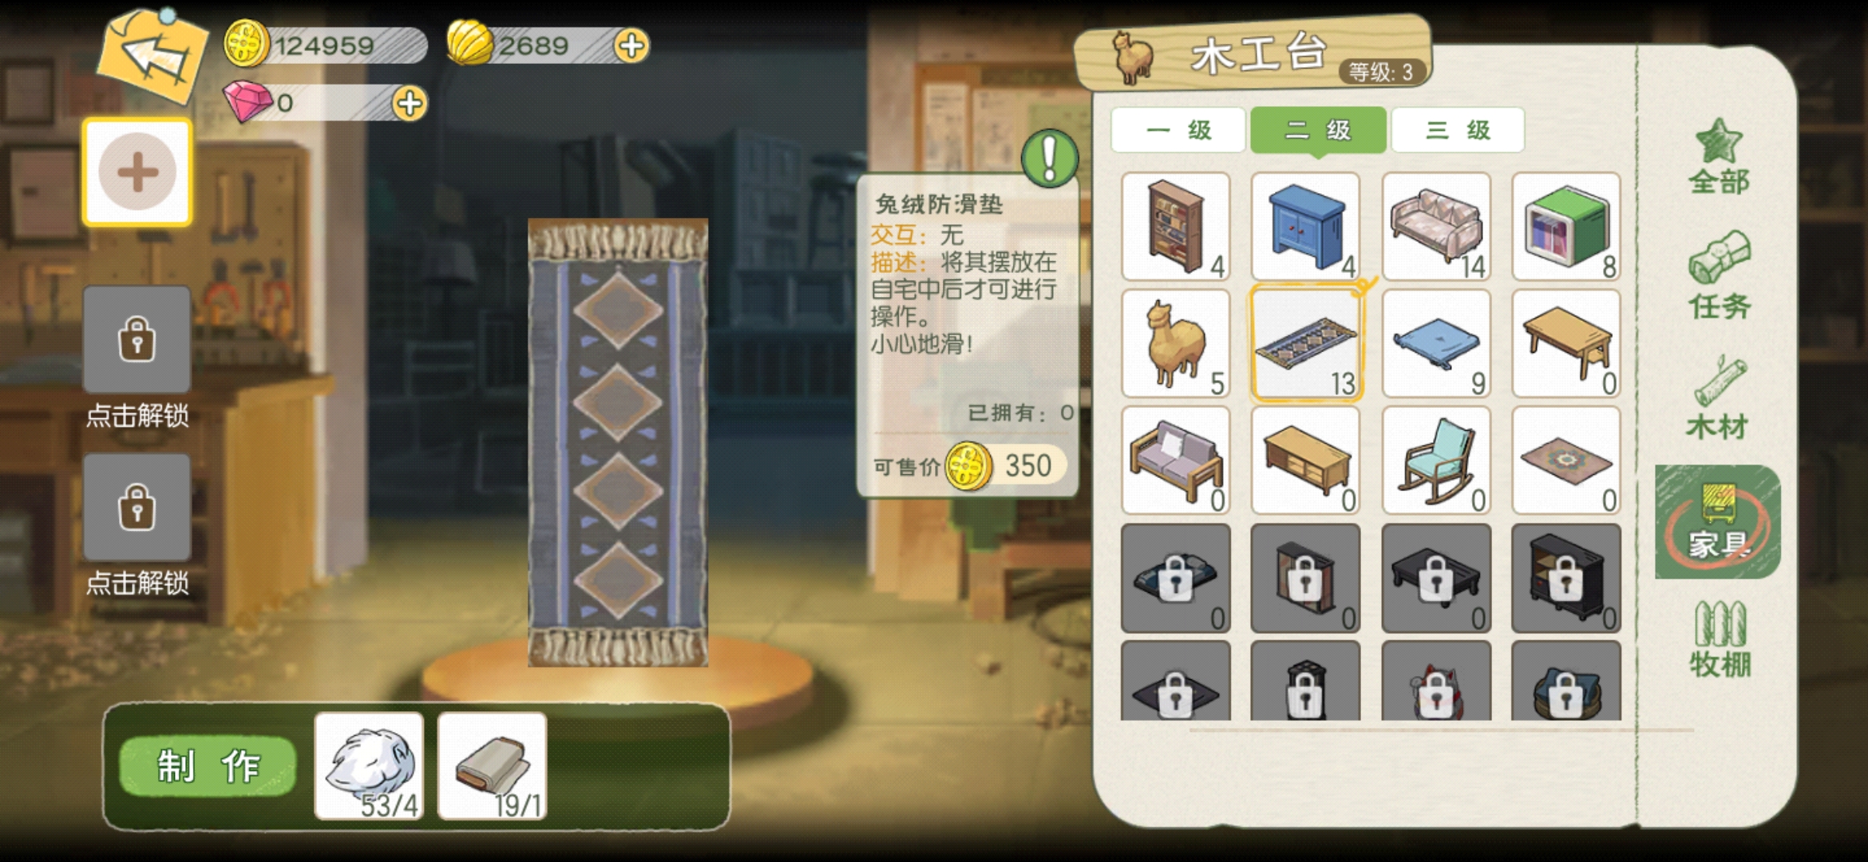Pick the pink sofa item
This screenshot has width=1868, height=862.
pyautogui.click(x=1435, y=226)
